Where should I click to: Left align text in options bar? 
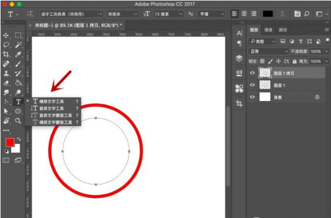[x=234, y=14]
